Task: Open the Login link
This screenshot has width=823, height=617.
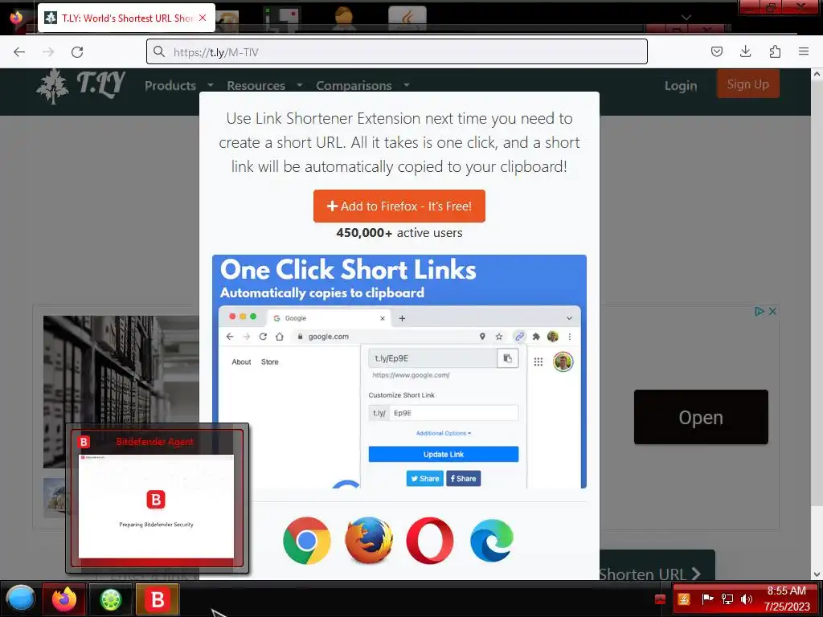Action: tap(681, 85)
